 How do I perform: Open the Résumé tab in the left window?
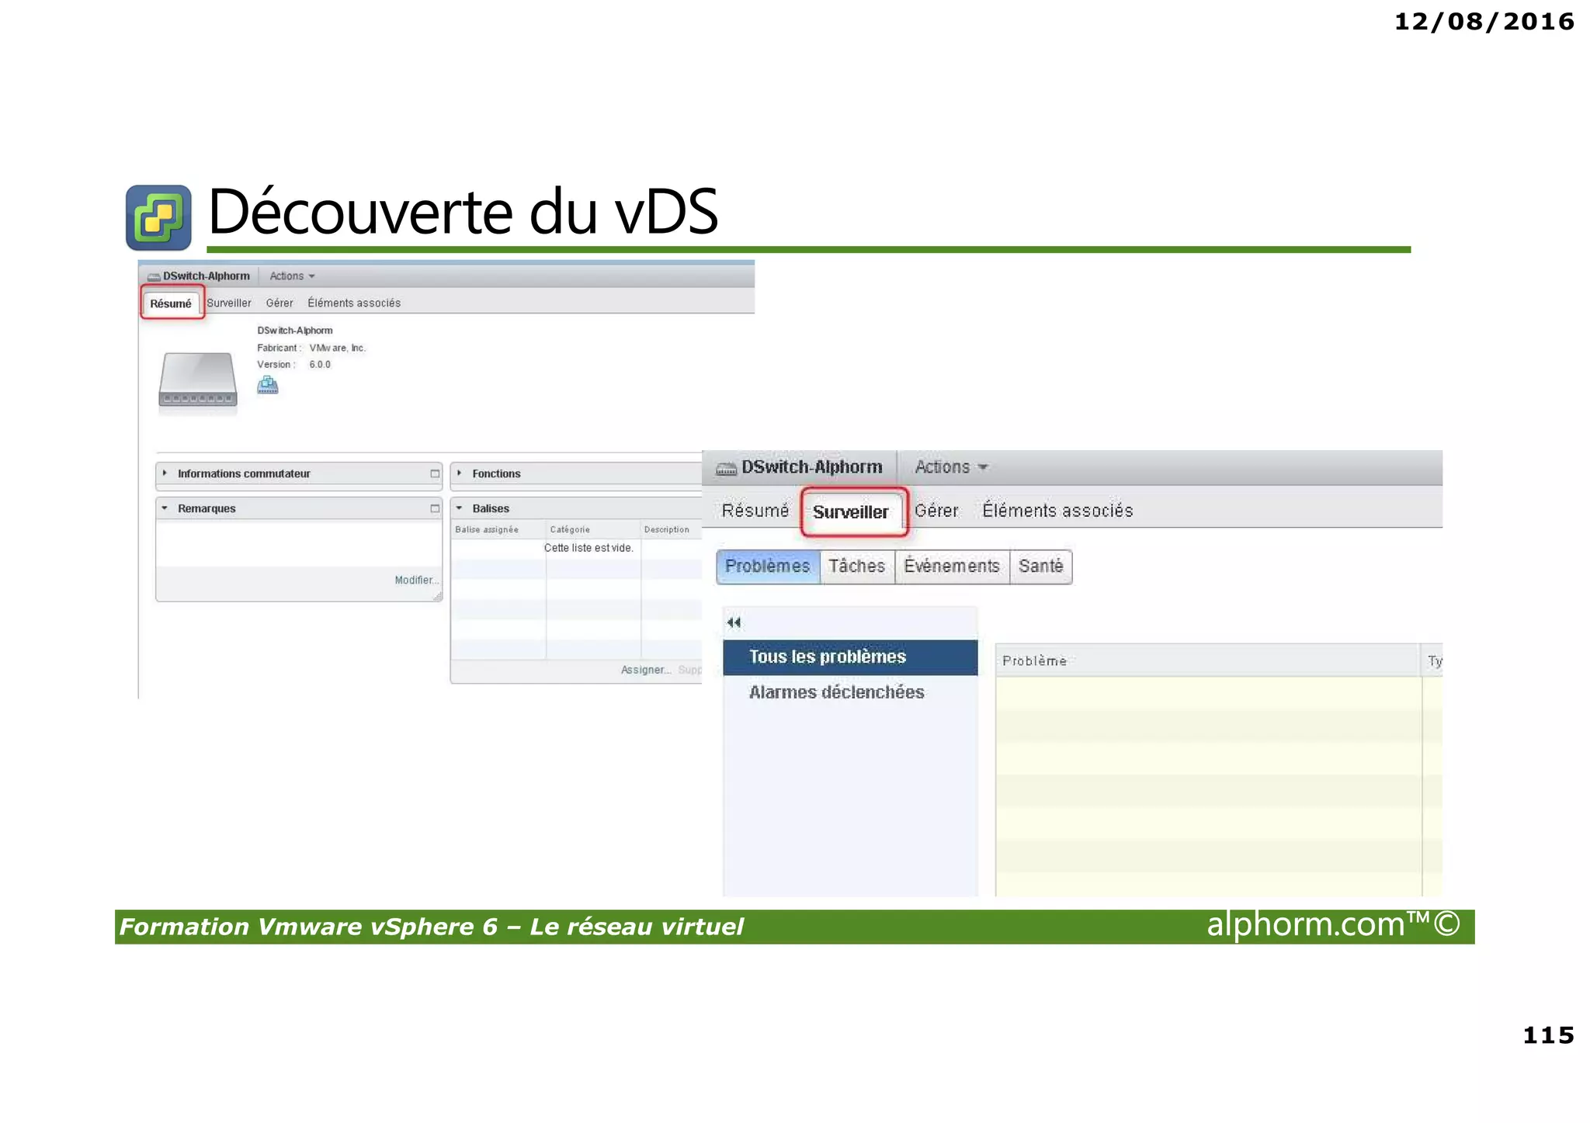tap(171, 303)
